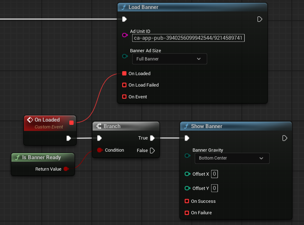The height and width of the screenshot is (225, 304).
Task: Click the On Load Failed delegate pin
Action: click(x=124, y=85)
